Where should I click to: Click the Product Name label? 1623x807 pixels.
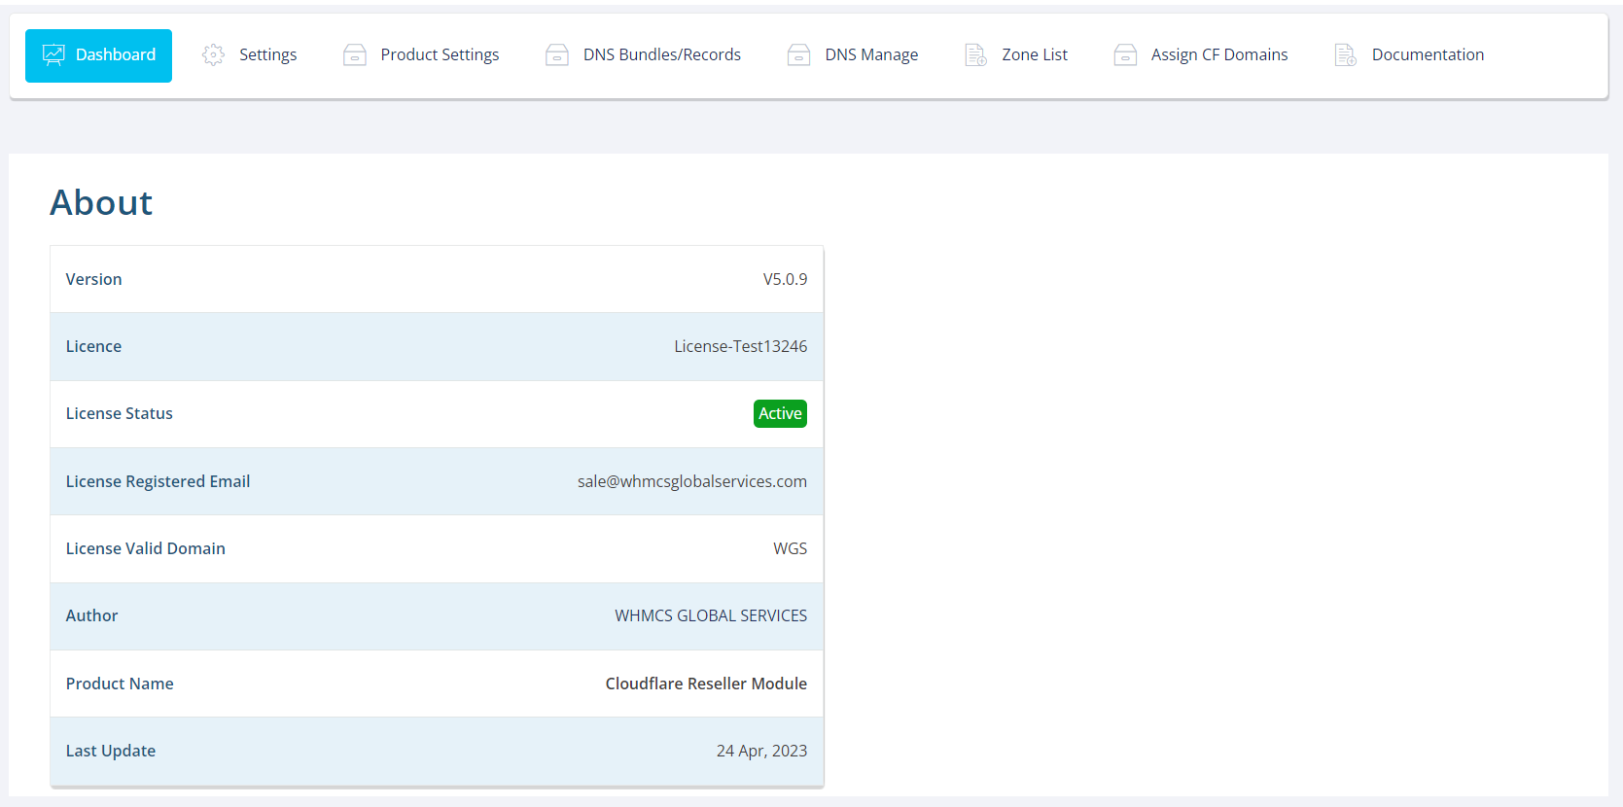pyautogui.click(x=120, y=684)
